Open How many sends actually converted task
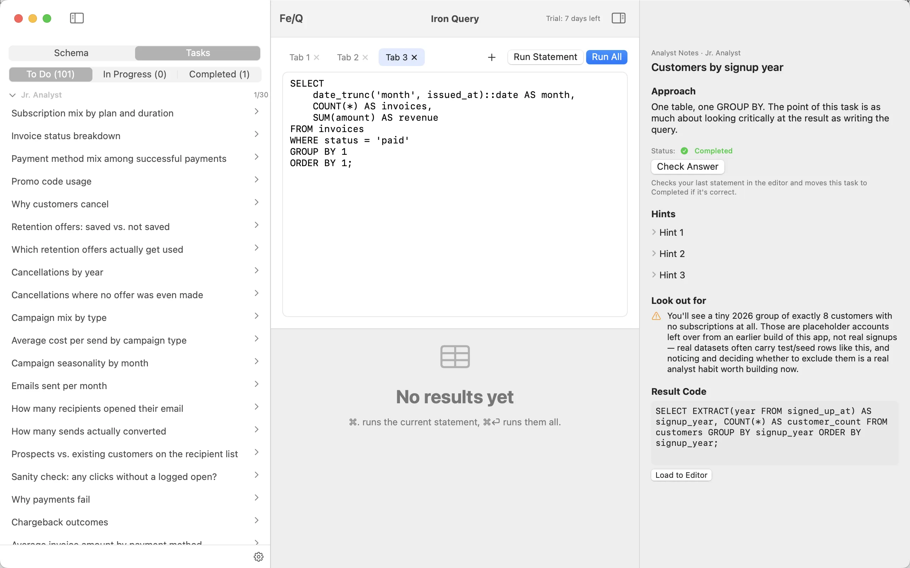This screenshot has width=910, height=568. pos(135,431)
